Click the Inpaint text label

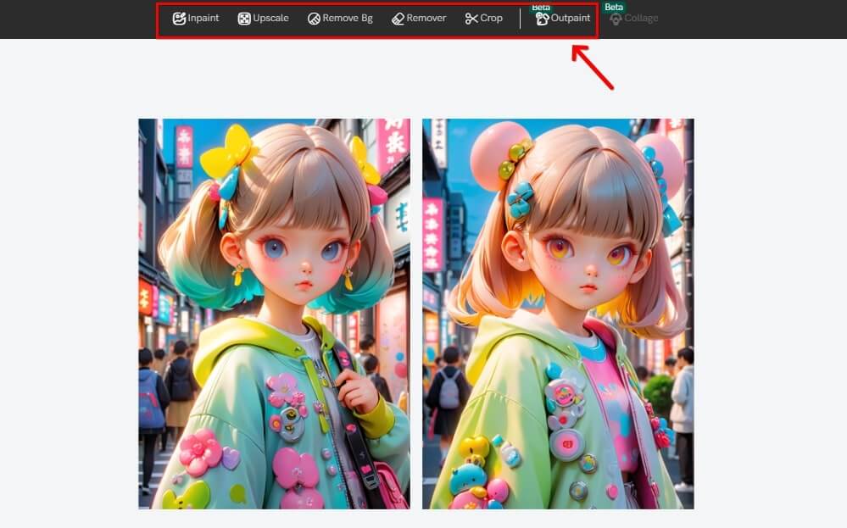[x=203, y=18]
